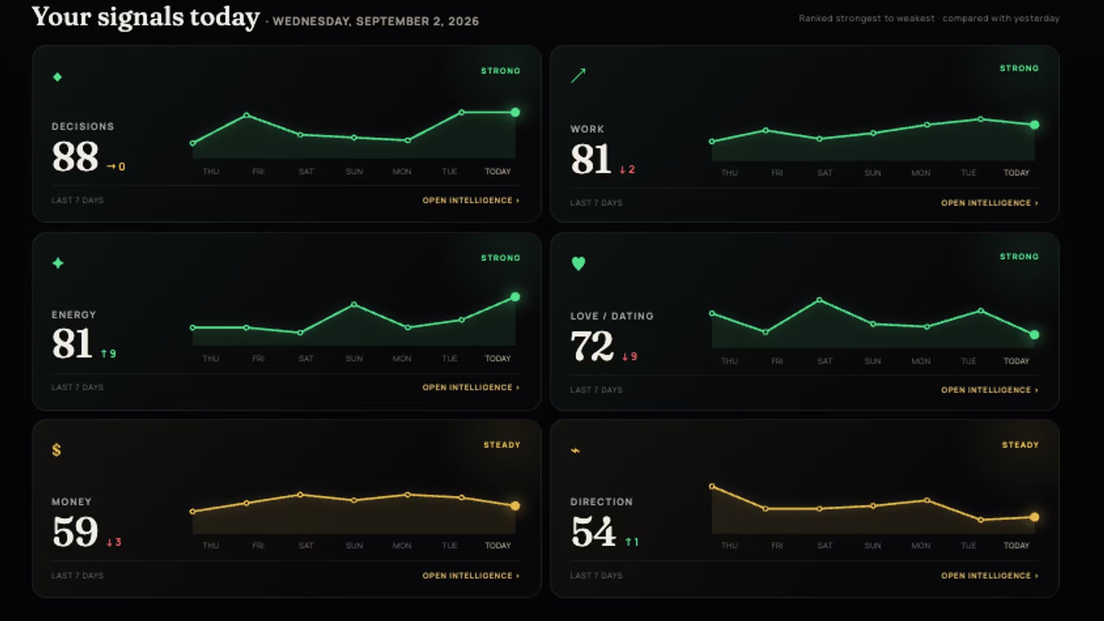Click the Direction card lightning icon
The width and height of the screenshot is (1104, 621).
(x=575, y=451)
